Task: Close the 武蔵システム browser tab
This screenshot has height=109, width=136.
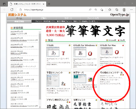Action: pos(44,4)
